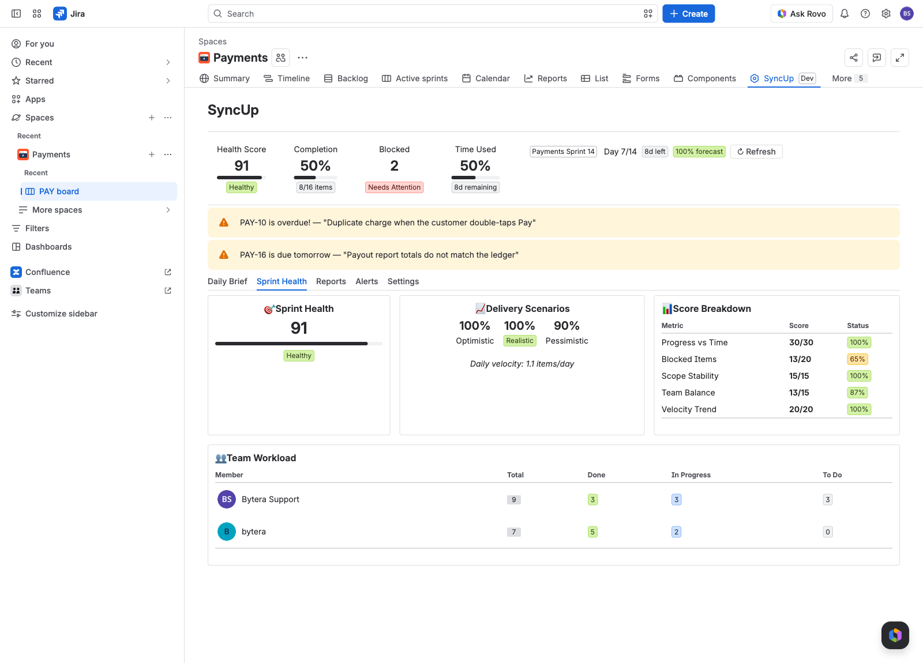Viewport: 923px width, 663px height.
Task: Click warning icon on PAY-16 due tomorrow alert
Action: 224,255
